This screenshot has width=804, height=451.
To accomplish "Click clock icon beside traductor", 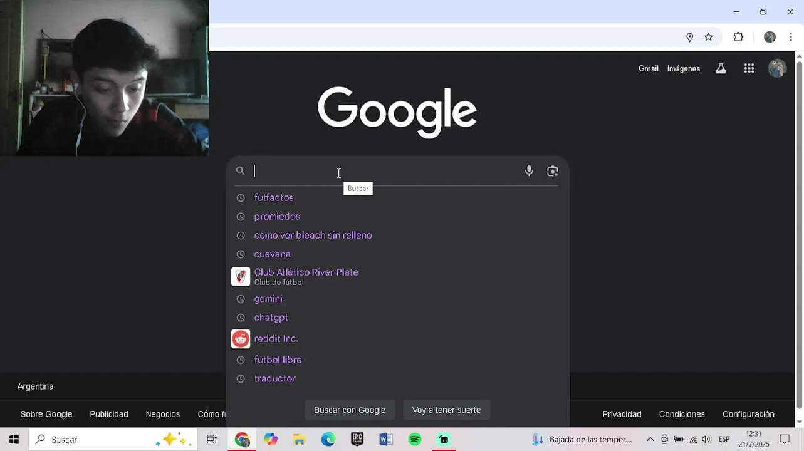I will 240,379.
